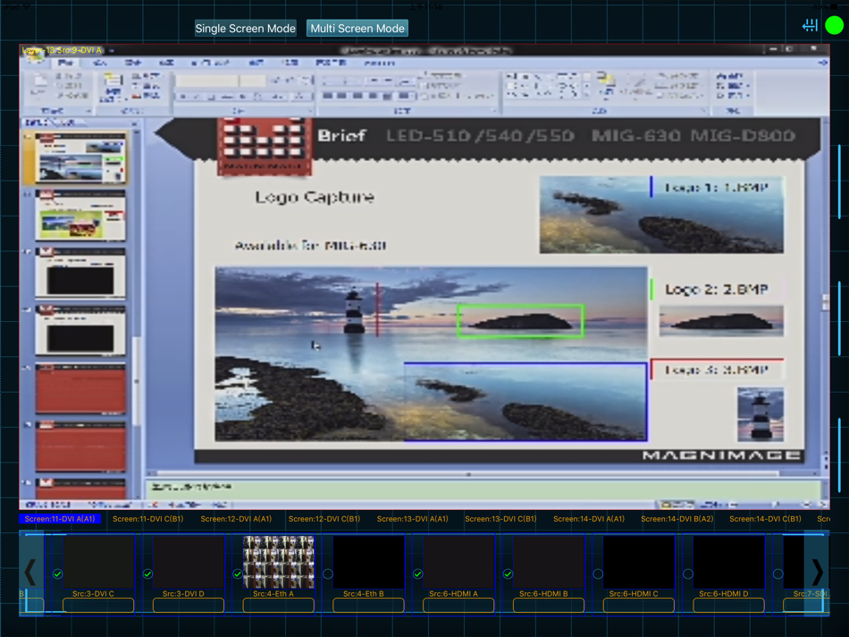Uncheck the Src:6-HDMI A source checkbox

418,574
